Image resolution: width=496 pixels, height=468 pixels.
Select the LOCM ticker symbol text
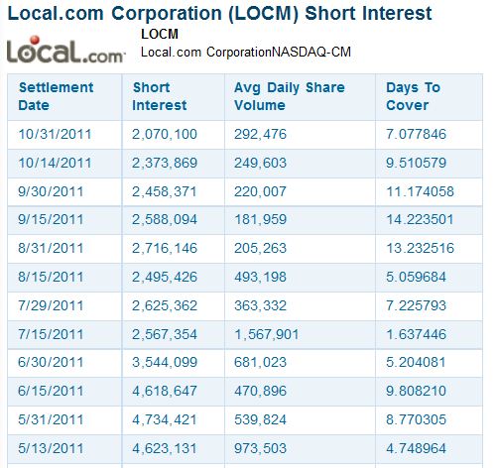click(x=160, y=34)
